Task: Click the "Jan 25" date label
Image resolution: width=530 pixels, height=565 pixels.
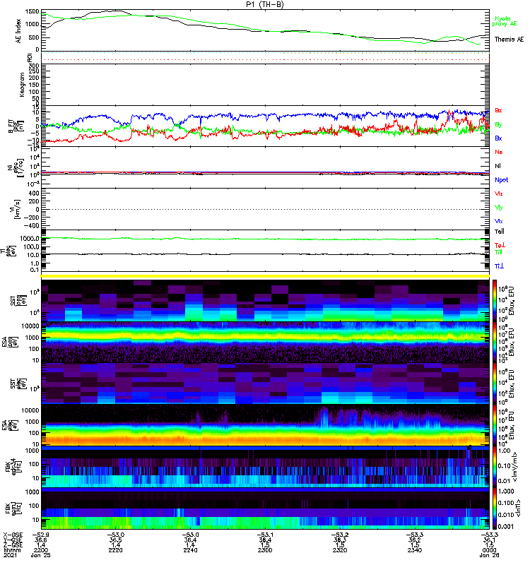Action: point(40,555)
